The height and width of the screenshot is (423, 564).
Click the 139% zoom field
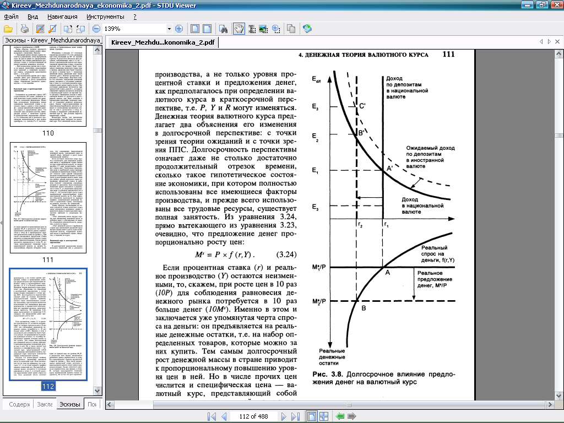[134, 29]
